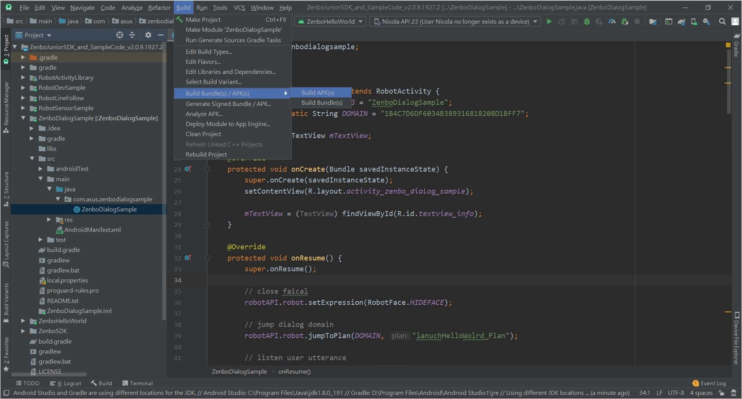Select Build Bundle(s) submenu item
Viewport: 742px width, 399px height.
[320, 103]
